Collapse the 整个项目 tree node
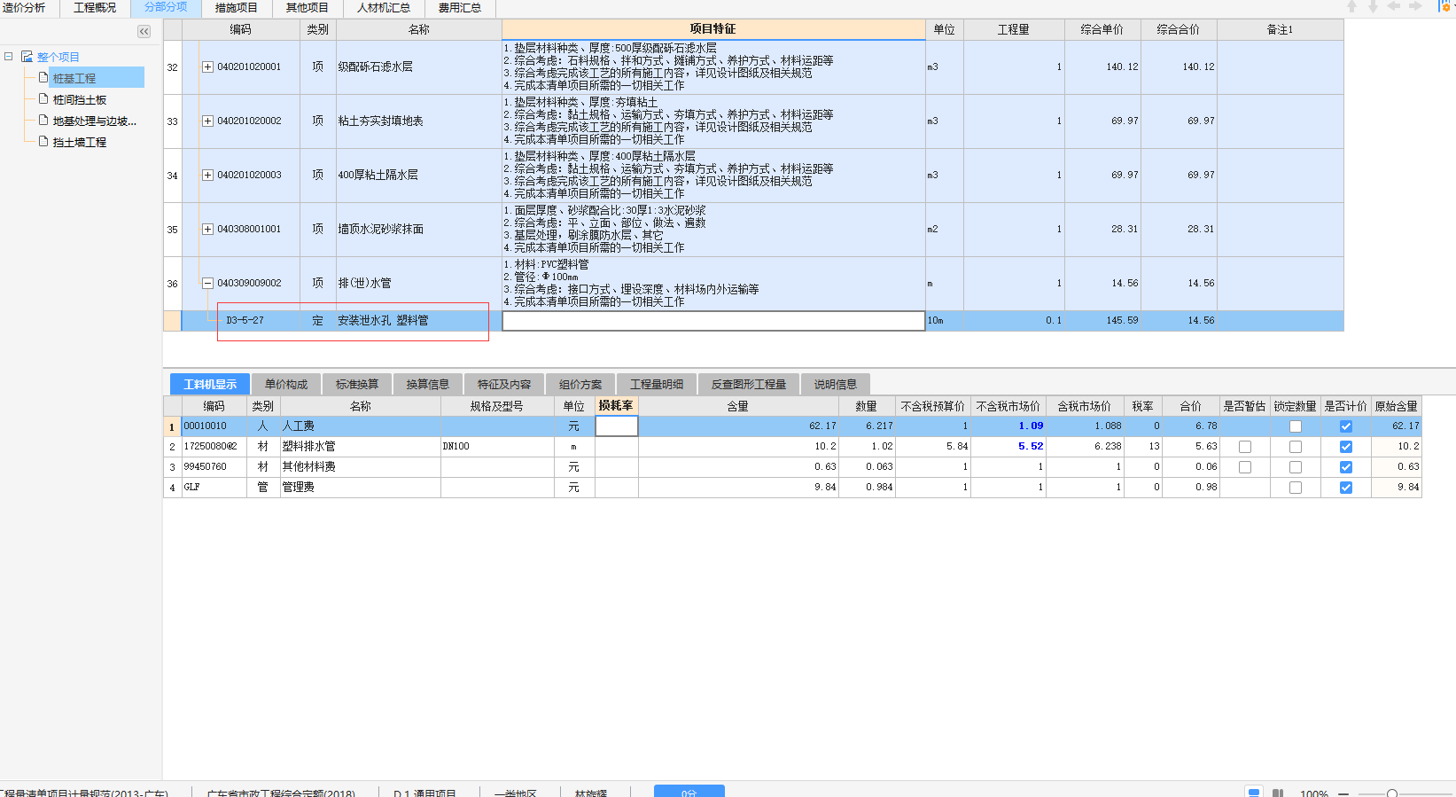The height and width of the screenshot is (797, 1456). click(x=9, y=56)
